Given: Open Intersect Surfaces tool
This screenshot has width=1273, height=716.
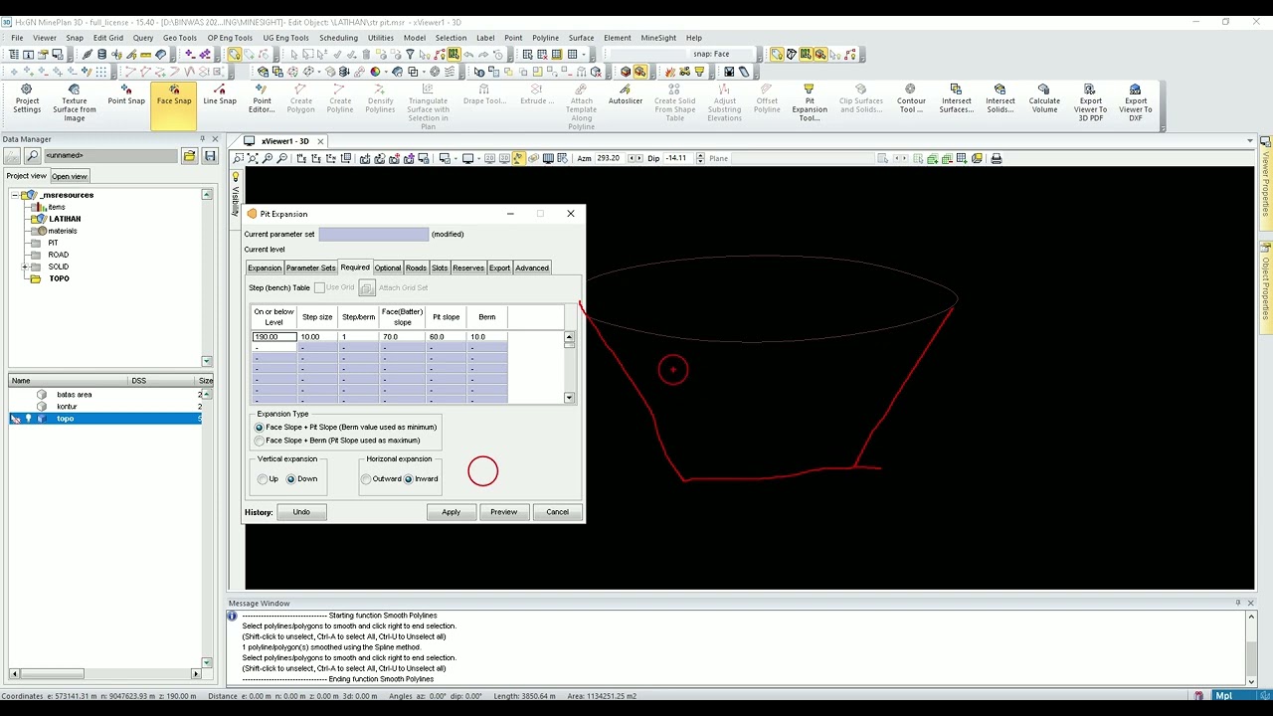Looking at the screenshot, I should 957,99.
